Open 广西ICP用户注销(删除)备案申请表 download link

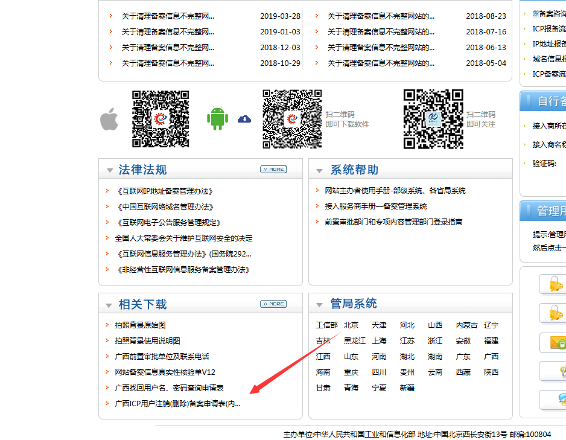tap(177, 404)
